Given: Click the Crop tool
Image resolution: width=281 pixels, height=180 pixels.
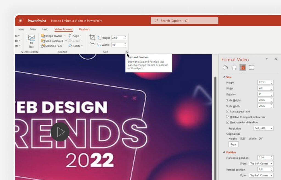Looking at the screenshot, I should click(92, 40).
